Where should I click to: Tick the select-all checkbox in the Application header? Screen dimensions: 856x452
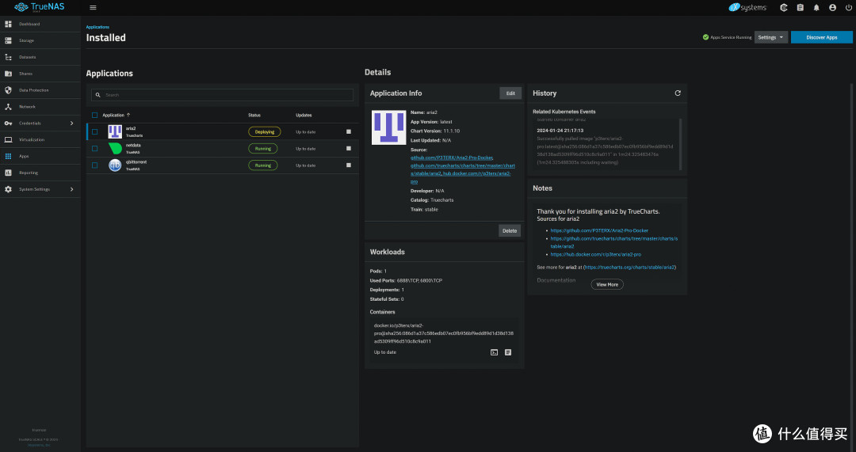pos(95,115)
